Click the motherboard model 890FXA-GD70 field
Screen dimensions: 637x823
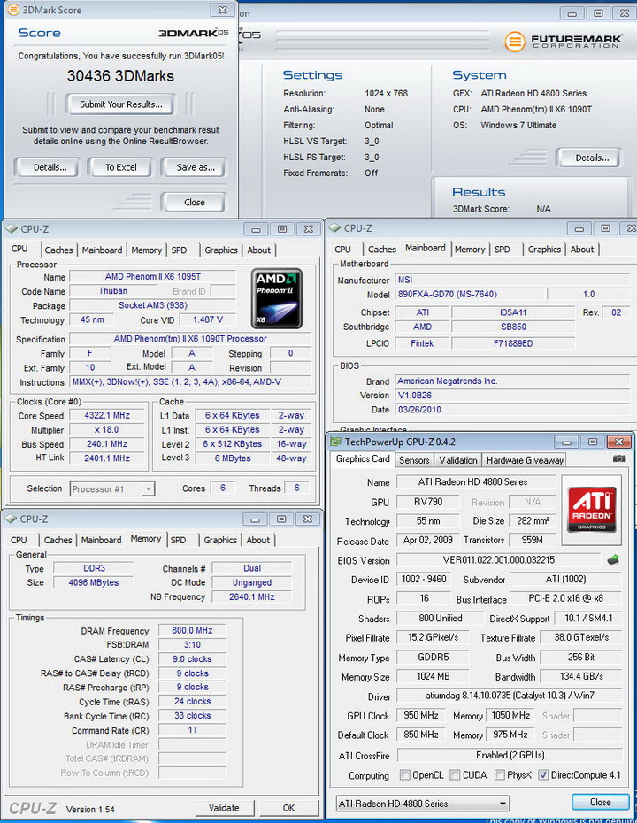tap(468, 294)
